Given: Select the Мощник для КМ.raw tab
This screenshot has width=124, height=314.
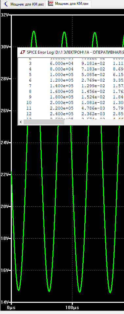Looking at the screenshot, I should click(x=68, y=4).
